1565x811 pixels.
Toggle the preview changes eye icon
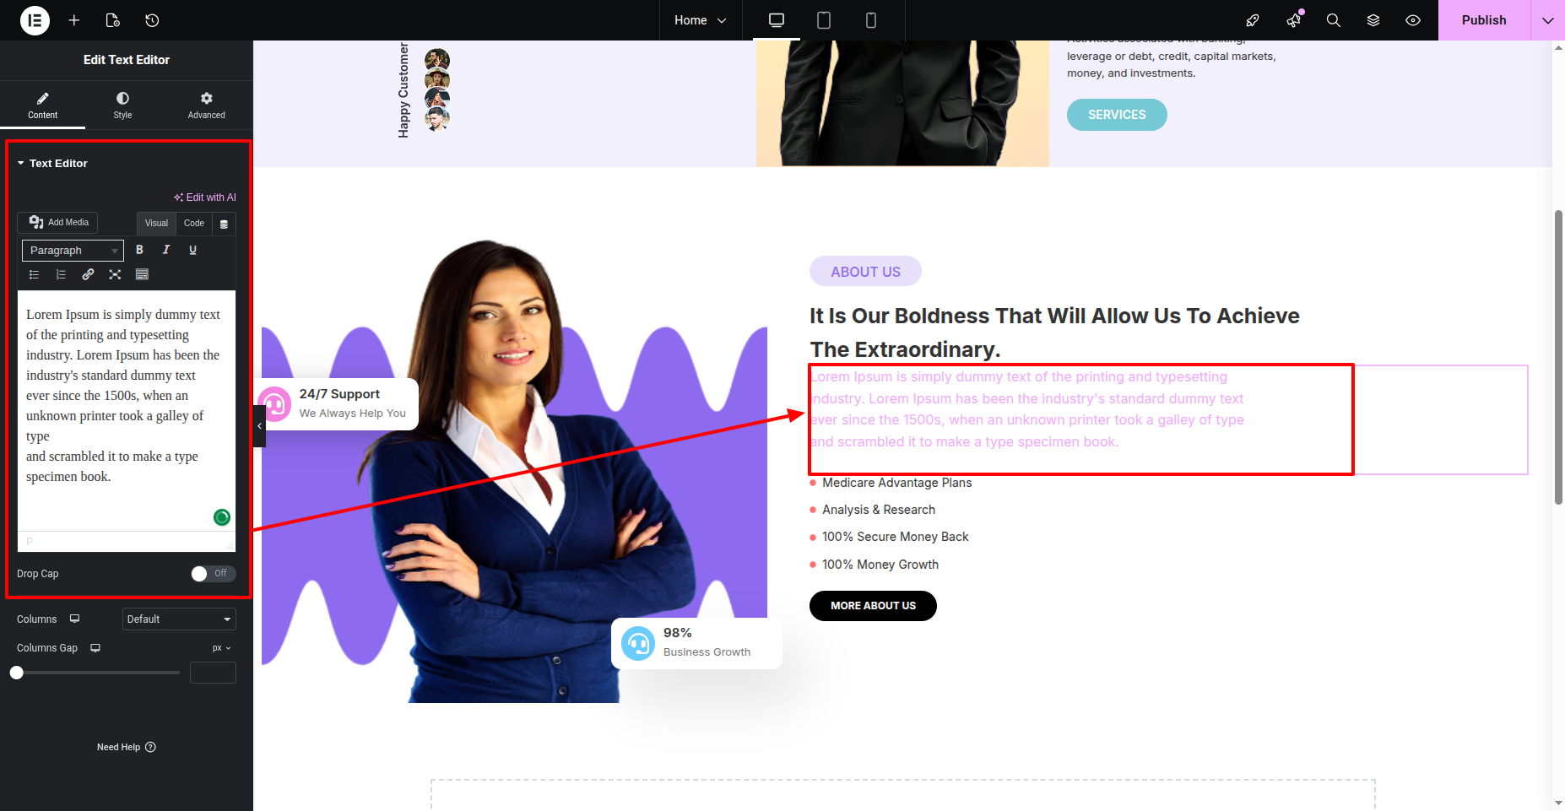click(1413, 20)
